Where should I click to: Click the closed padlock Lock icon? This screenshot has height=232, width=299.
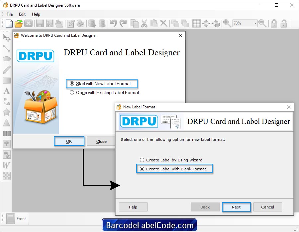(274, 24)
